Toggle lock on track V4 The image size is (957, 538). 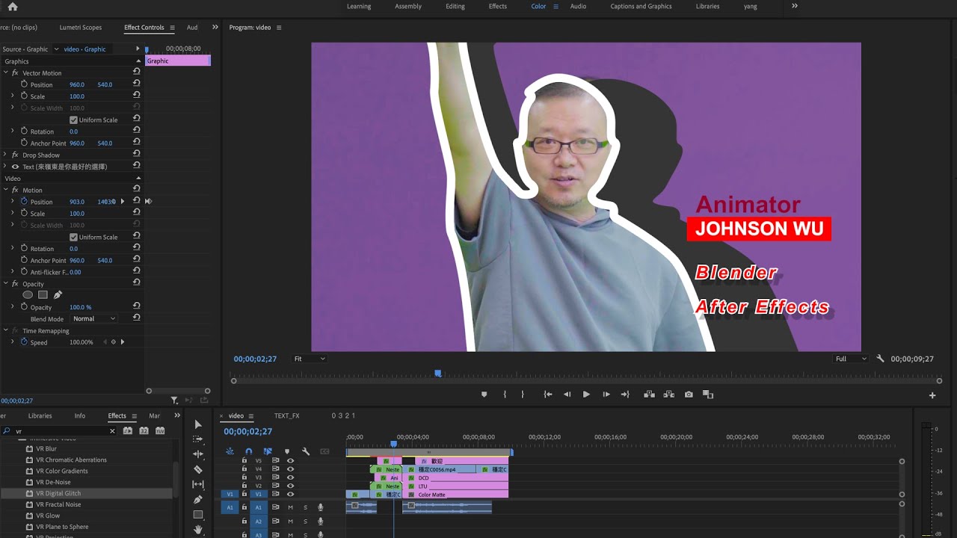(244, 469)
